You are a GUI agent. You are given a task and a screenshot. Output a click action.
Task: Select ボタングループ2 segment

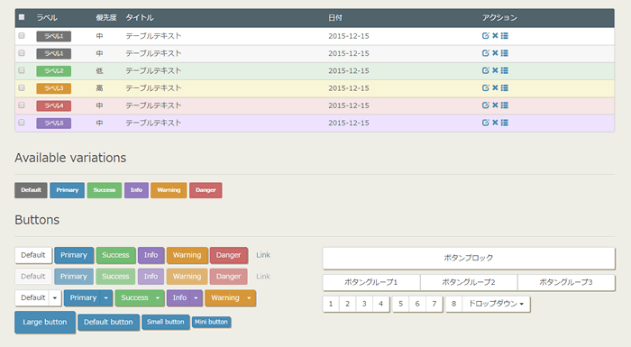click(469, 282)
